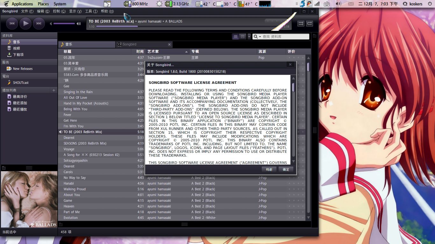Click the loud speaker icon by the volume slider

pos(79,24)
